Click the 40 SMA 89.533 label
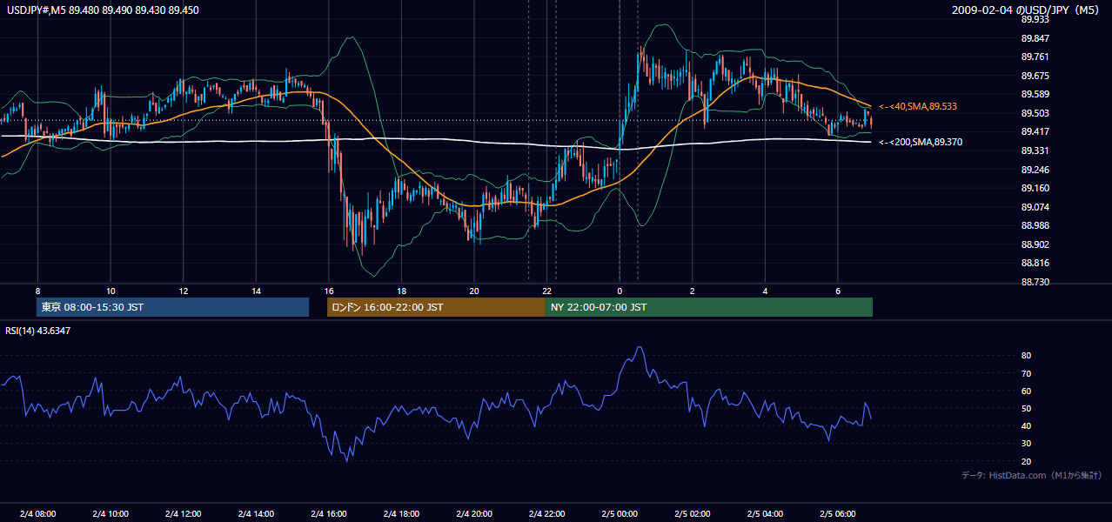 click(918, 106)
